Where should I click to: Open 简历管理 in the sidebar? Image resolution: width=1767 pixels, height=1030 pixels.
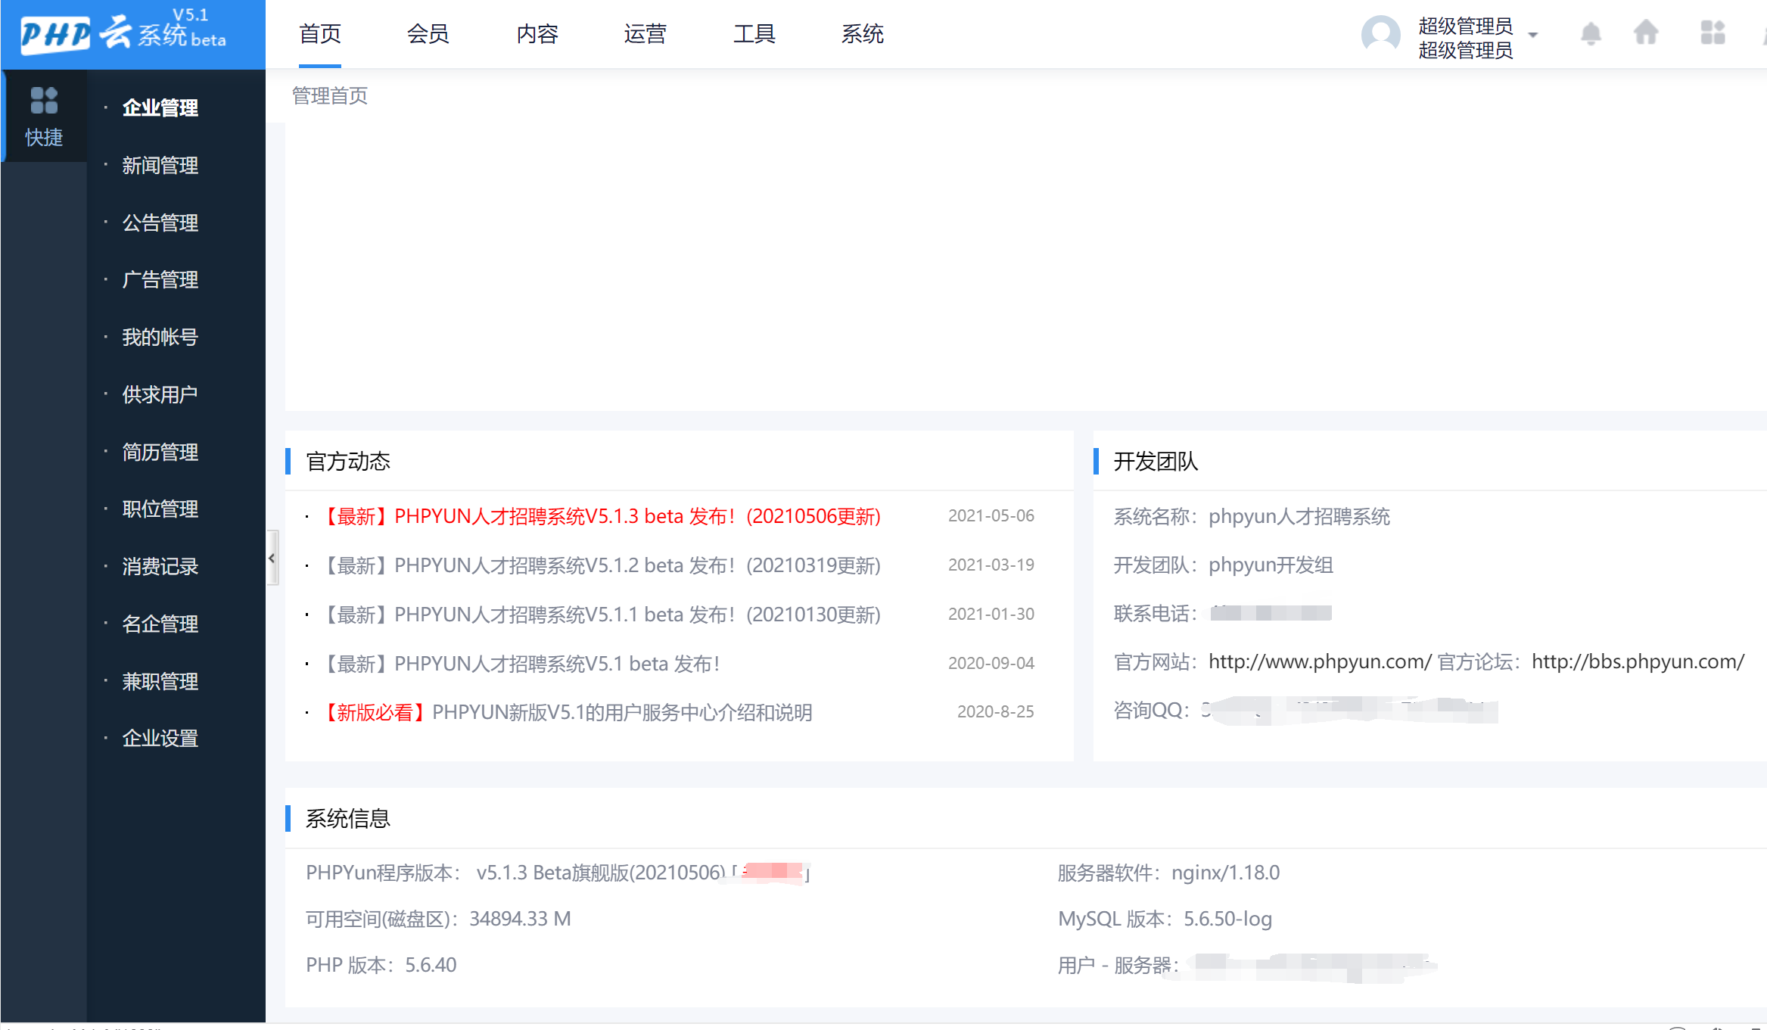[160, 452]
